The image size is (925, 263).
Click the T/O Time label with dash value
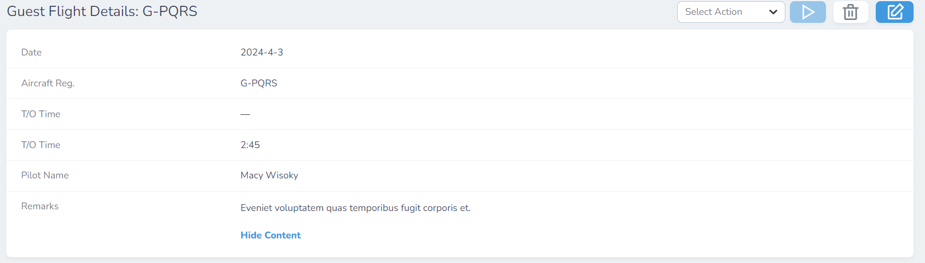(41, 114)
